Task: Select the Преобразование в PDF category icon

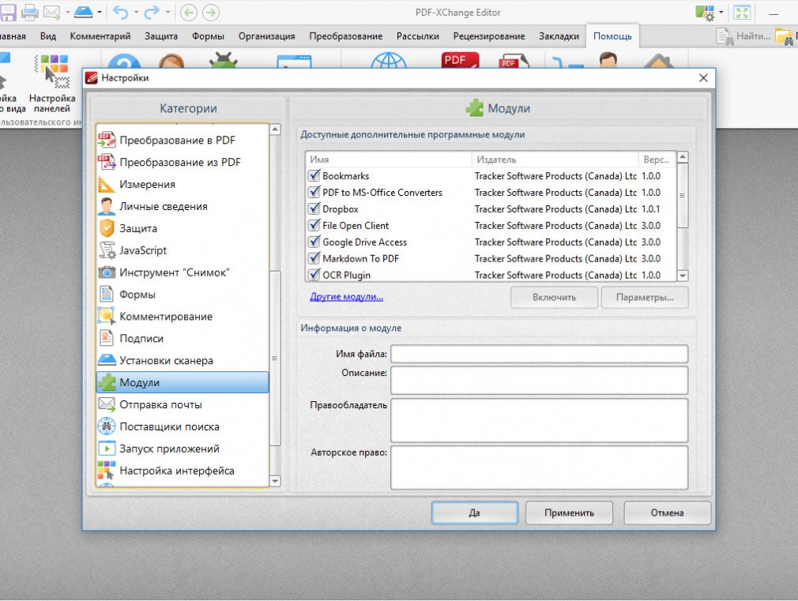Action: (x=107, y=140)
